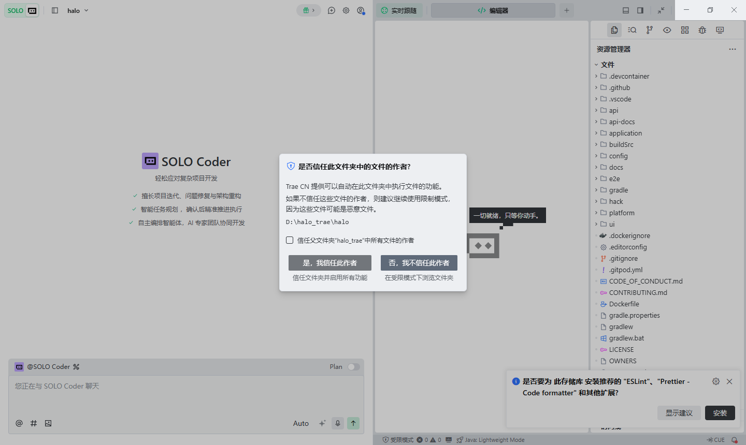Switch to the 编辑器 tab
Screen dimensions: 746x445
pyautogui.click(x=493, y=10)
